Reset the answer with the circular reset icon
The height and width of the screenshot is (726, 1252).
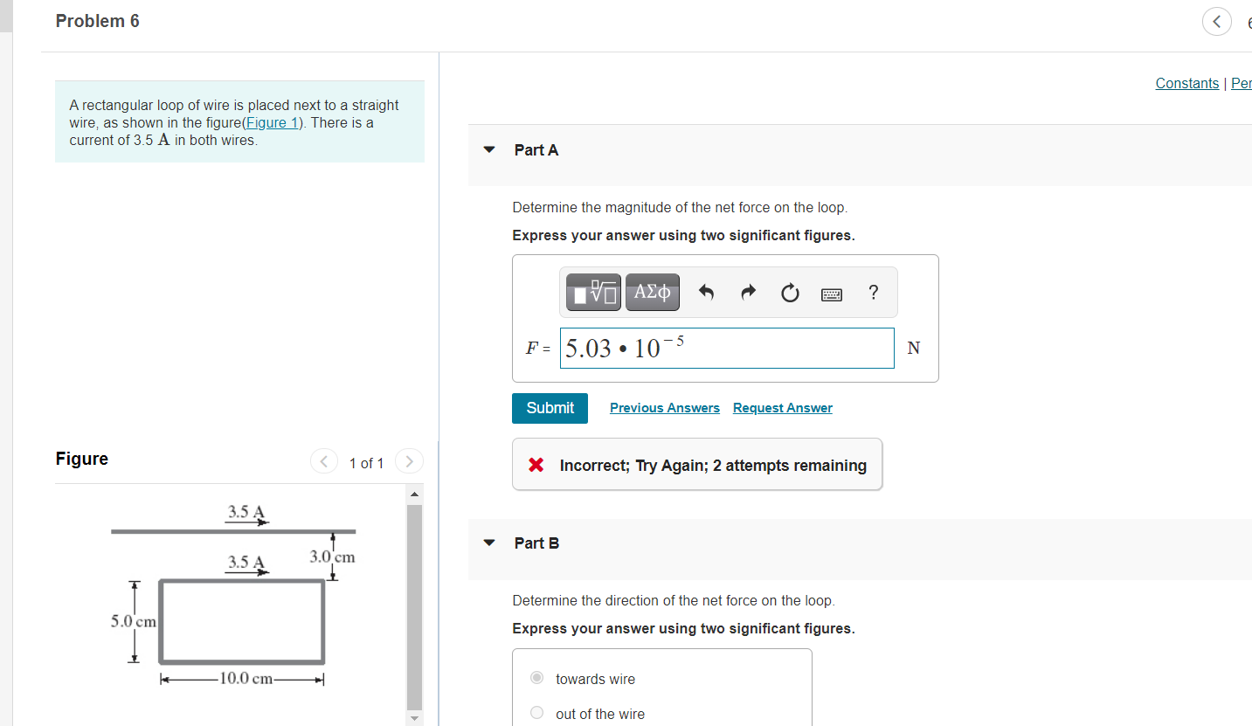pyautogui.click(x=790, y=292)
